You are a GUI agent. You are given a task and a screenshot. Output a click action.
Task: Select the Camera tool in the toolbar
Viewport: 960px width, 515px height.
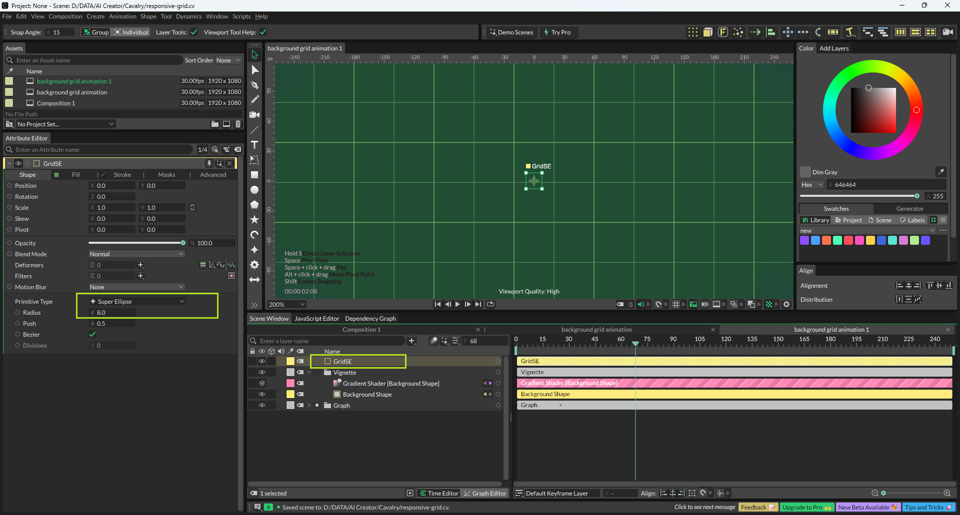point(254,115)
